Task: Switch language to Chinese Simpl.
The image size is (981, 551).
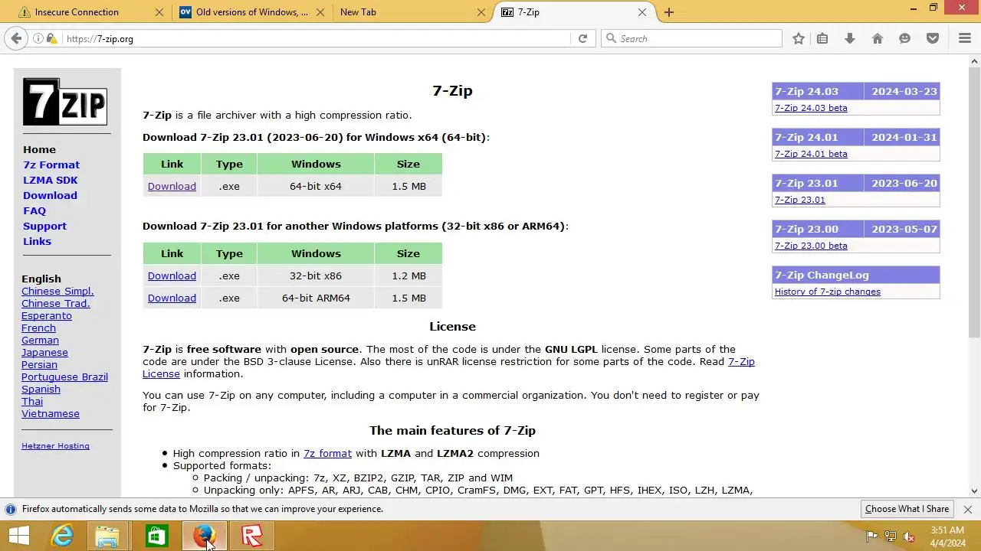Action: tap(57, 291)
